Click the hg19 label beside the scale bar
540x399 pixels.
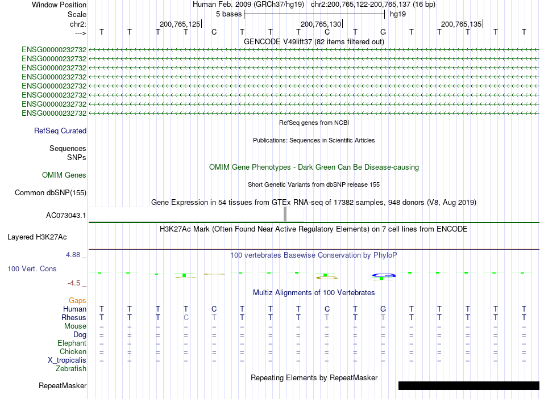click(x=398, y=14)
